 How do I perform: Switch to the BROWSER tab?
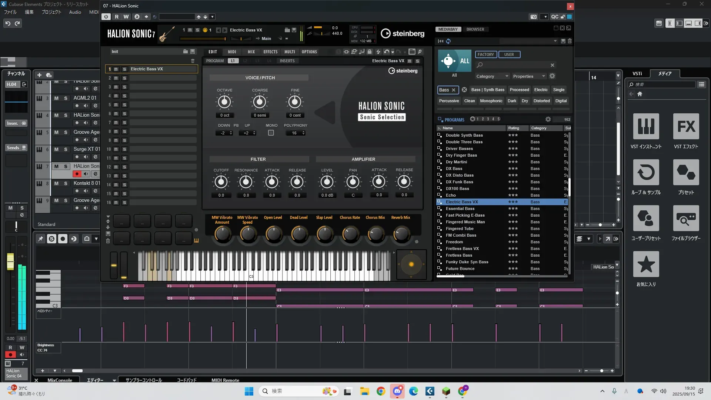475,29
